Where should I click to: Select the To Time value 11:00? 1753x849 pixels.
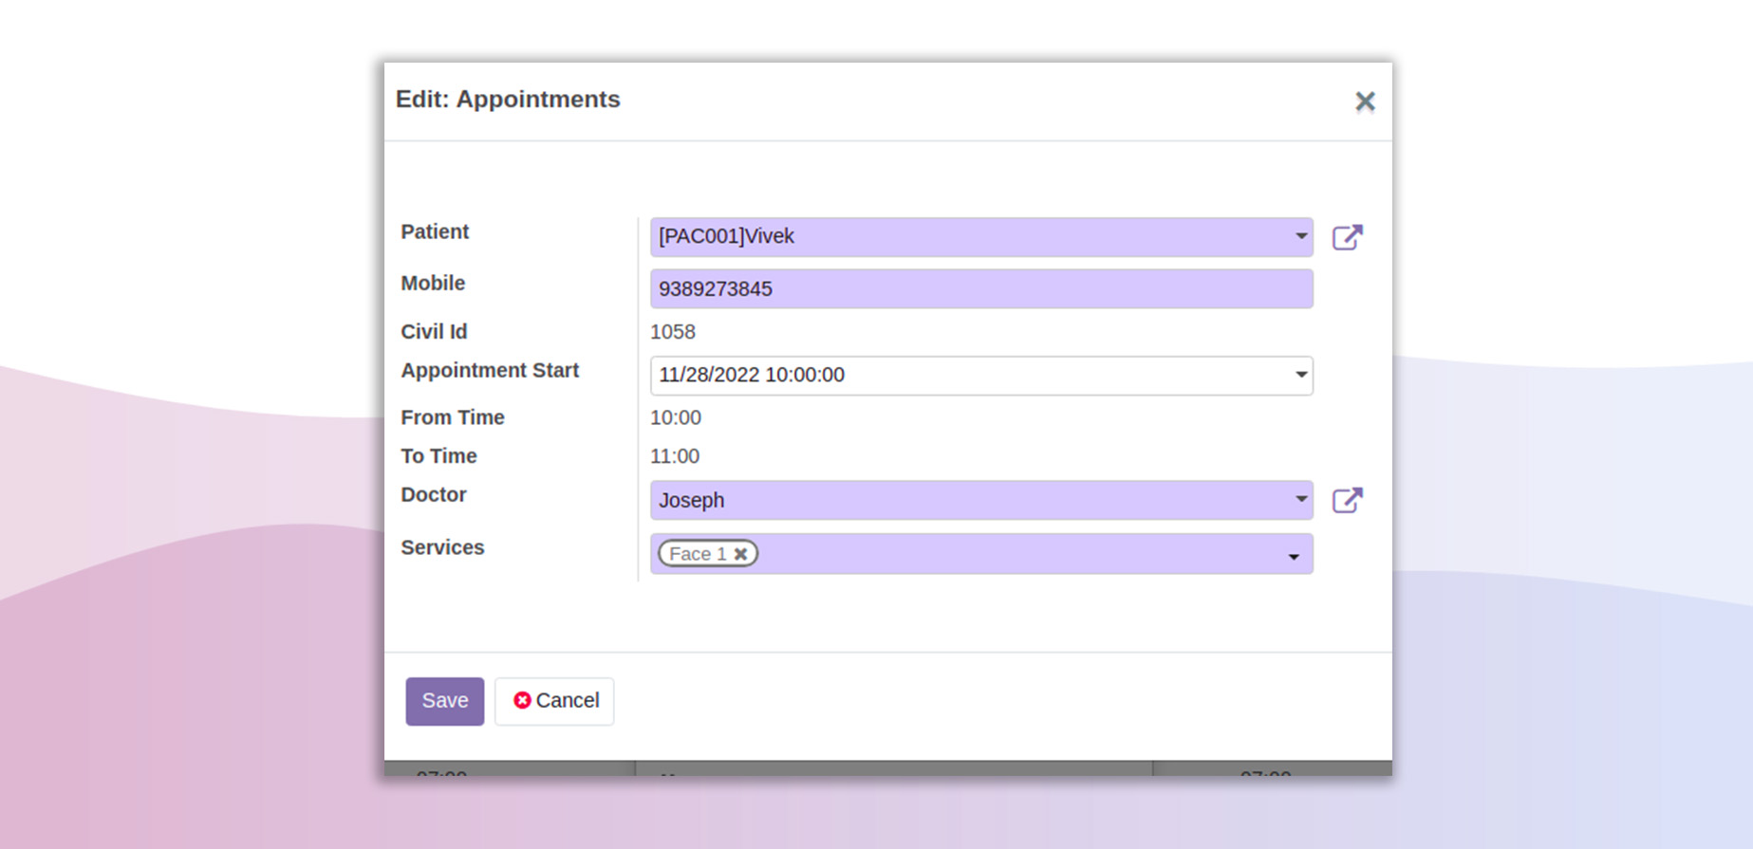(675, 456)
